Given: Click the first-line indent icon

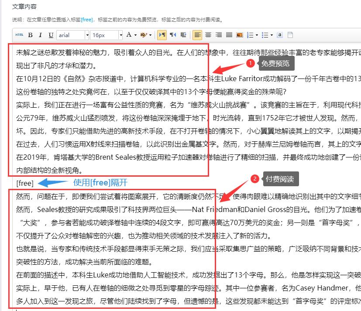Looking at the screenshot, I should pyautogui.click(x=183, y=35).
